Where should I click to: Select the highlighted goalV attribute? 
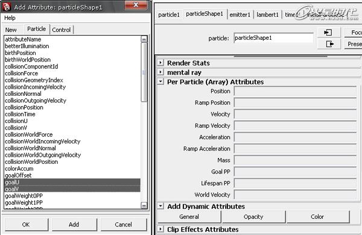click(x=72, y=189)
